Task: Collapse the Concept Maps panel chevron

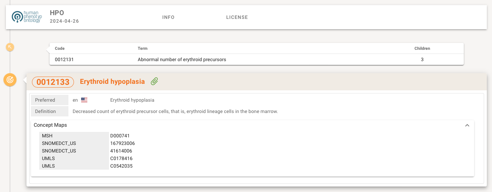Action: [x=467, y=125]
